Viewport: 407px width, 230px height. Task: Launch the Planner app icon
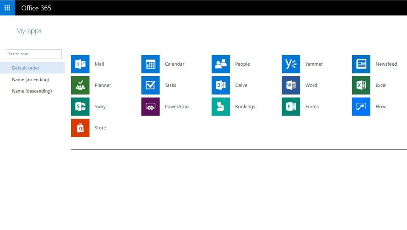[x=80, y=85]
